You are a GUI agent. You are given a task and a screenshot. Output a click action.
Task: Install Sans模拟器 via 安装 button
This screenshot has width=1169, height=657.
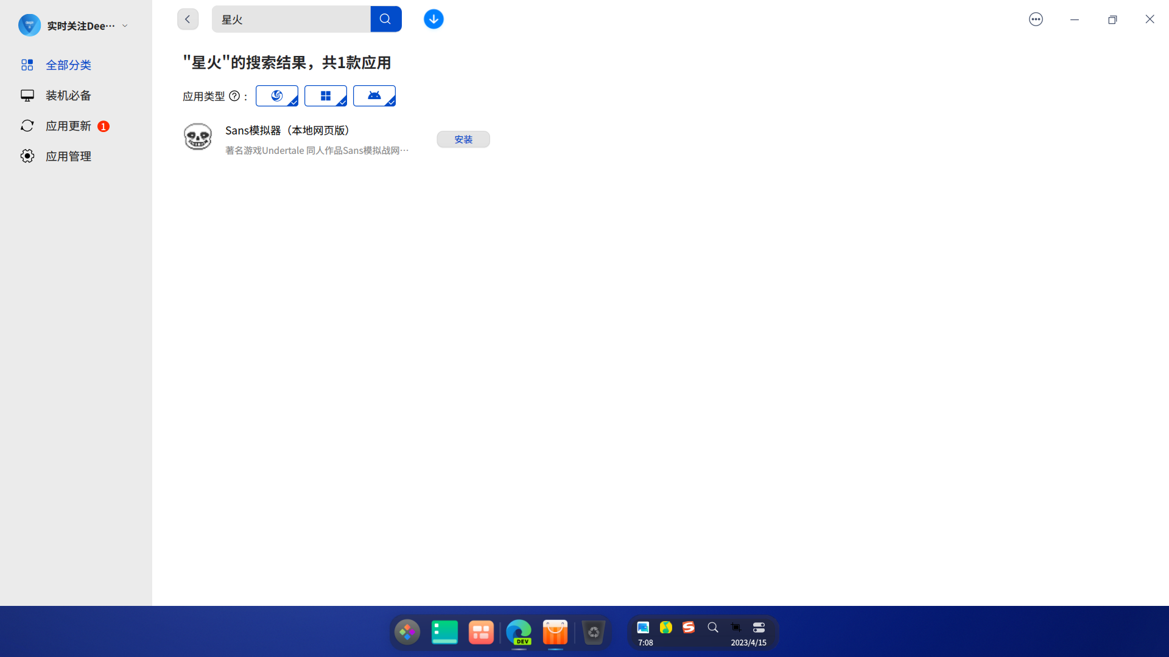[463, 139]
